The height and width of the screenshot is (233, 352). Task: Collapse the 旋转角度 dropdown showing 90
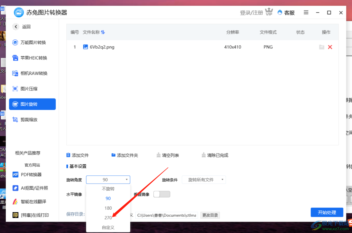tap(108, 180)
